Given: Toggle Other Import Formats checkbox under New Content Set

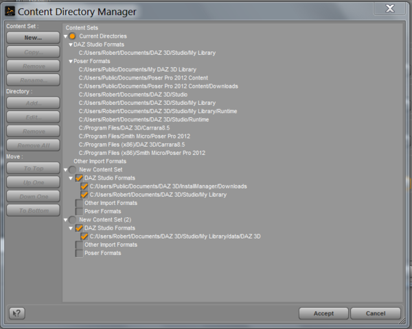Looking at the screenshot, I should point(79,203).
